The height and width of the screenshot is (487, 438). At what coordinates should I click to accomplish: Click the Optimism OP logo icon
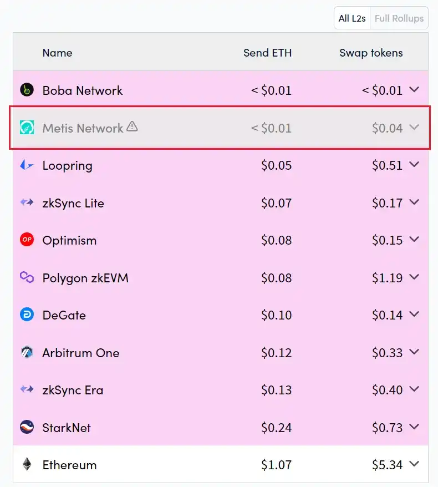pos(27,240)
